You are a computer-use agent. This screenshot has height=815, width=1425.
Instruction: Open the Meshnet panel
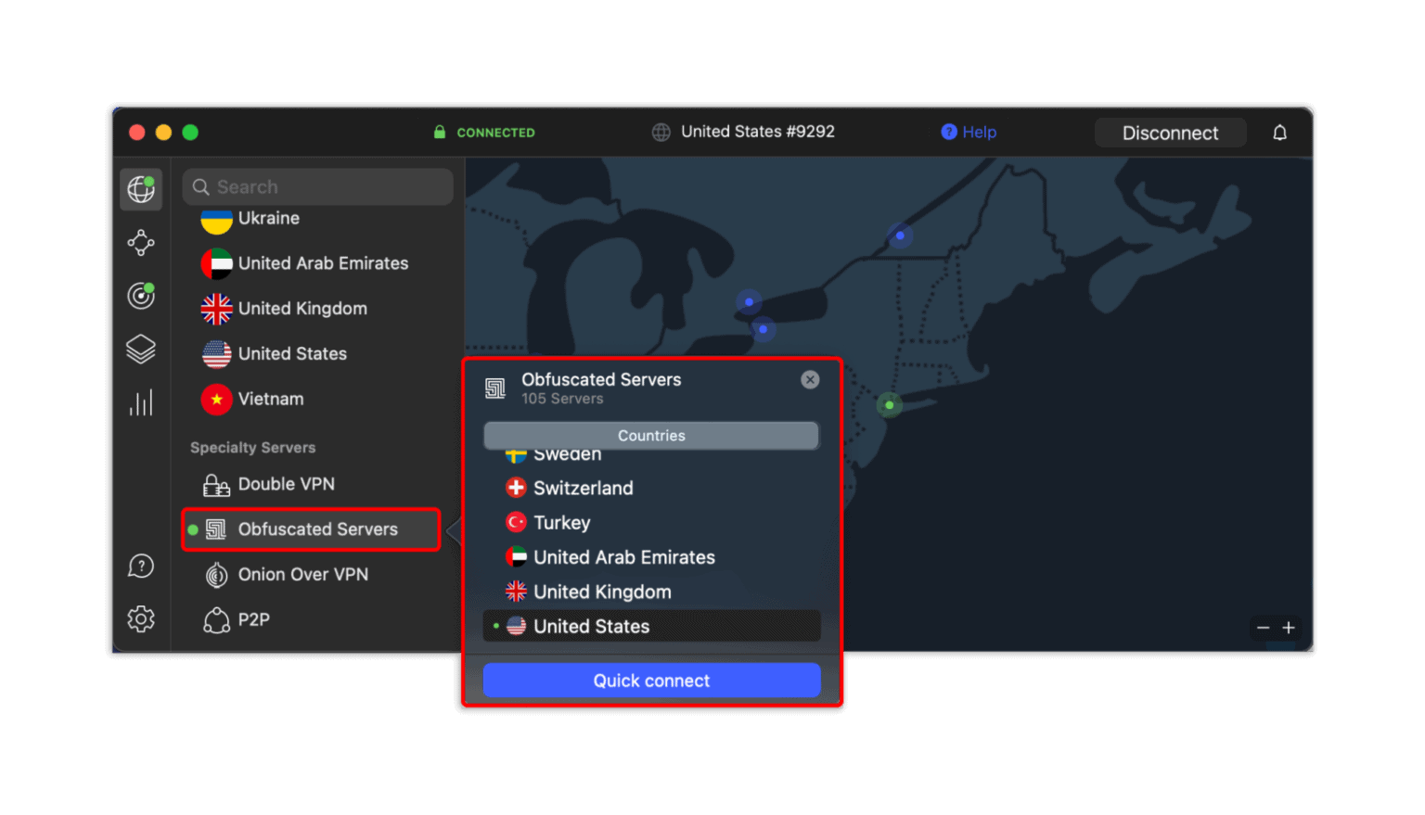click(x=140, y=242)
